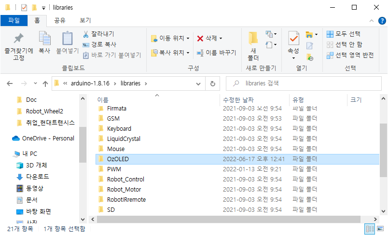Go forward with the right arrow

coord(24,83)
